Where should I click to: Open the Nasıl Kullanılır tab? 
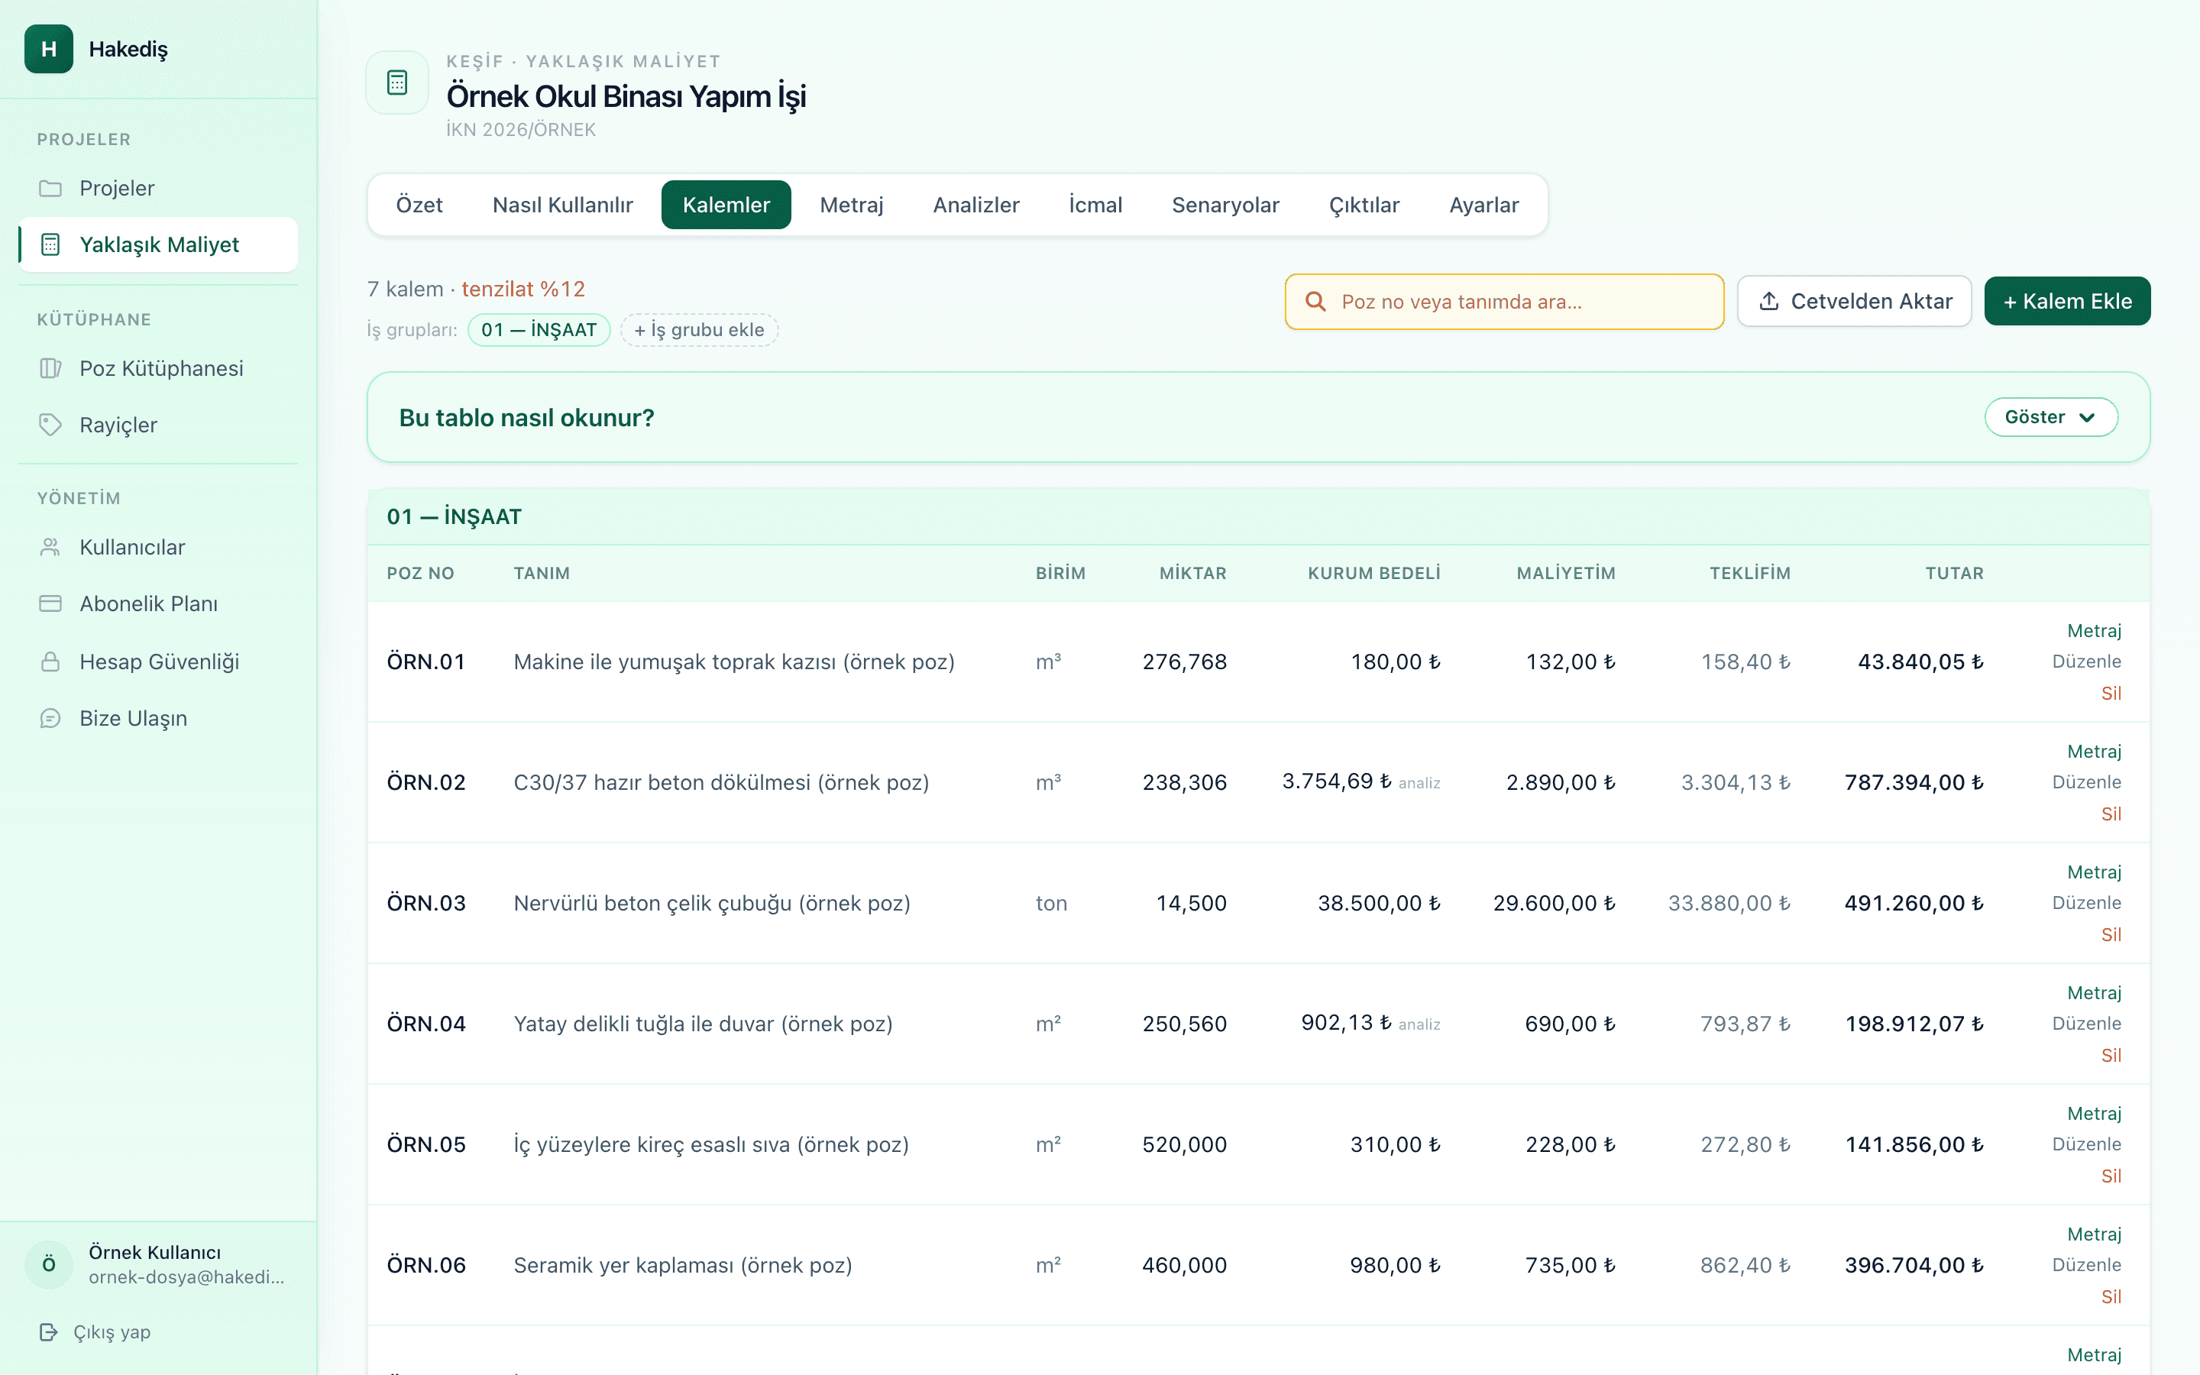tap(563, 205)
